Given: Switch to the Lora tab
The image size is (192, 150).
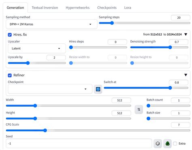Looking at the screenshot, I should pyautogui.click(x=128, y=8).
